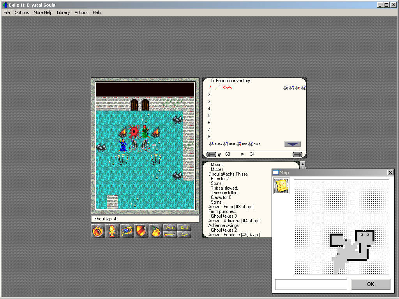Open the Options menu
Viewport: 399px width, 299px height.
22,12
